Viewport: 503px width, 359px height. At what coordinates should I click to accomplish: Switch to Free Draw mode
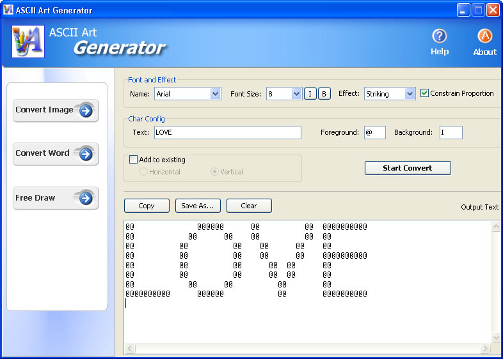click(x=56, y=198)
